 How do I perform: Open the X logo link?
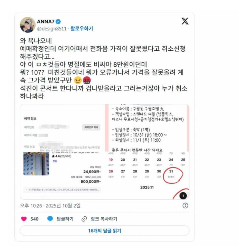(x=185, y=21)
